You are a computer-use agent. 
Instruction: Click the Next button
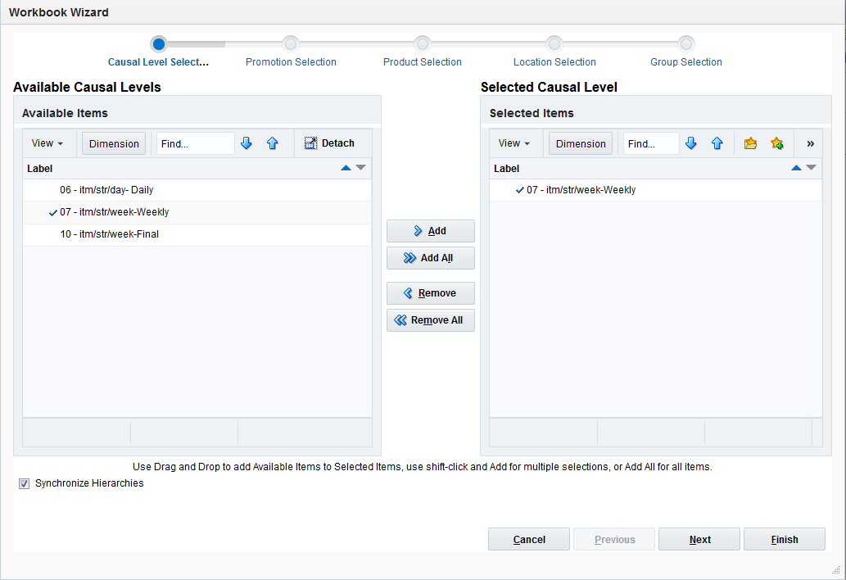699,539
